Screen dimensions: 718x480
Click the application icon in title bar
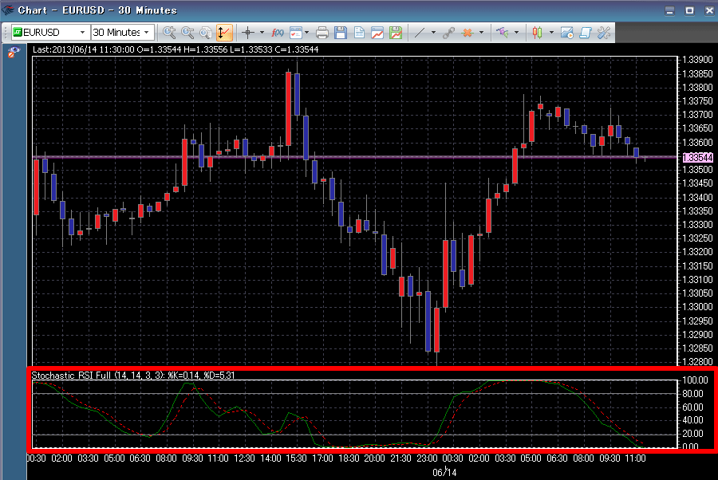7,10
